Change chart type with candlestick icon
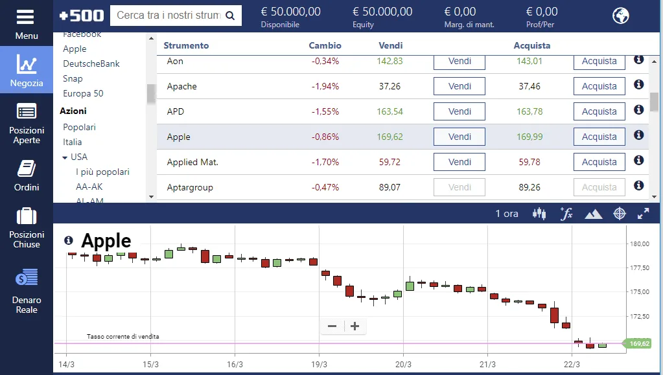The image size is (663, 375). point(539,214)
